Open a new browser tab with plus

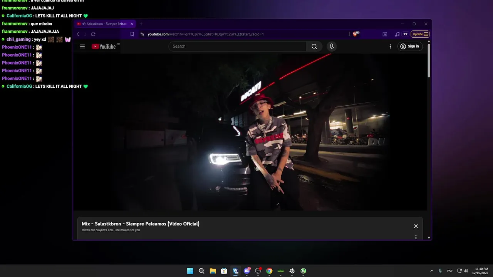[141, 24]
